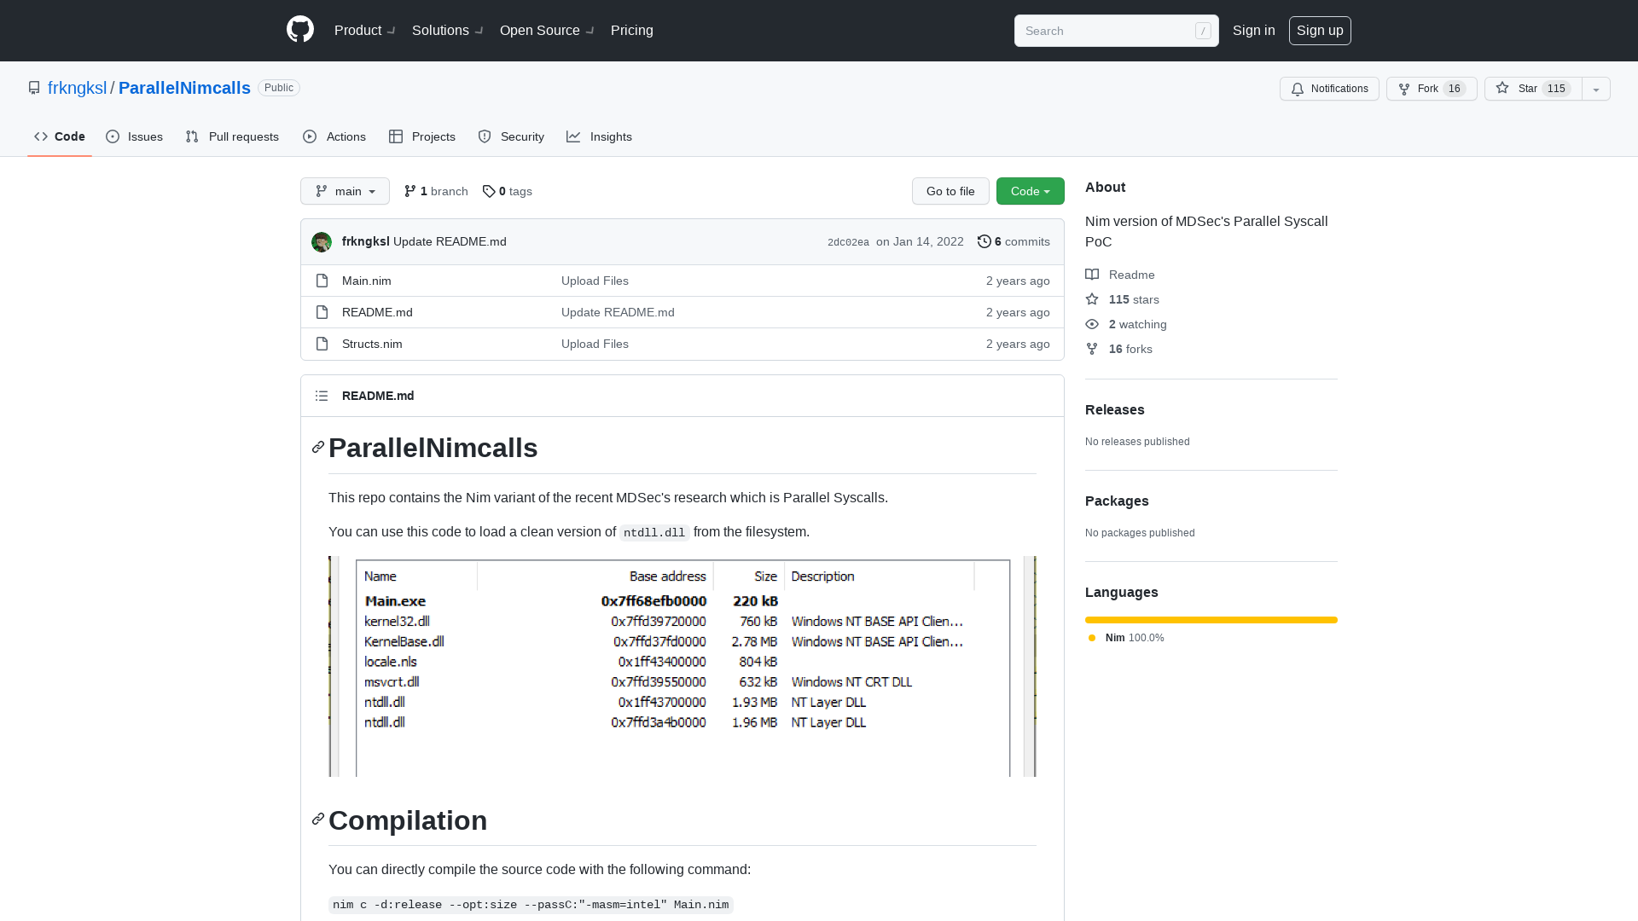The width and height of the screenshot is (1638, 921).
Task: Open the ParallelNimcalls repository link
Action: pyautogui.click(x=184, y=88)
